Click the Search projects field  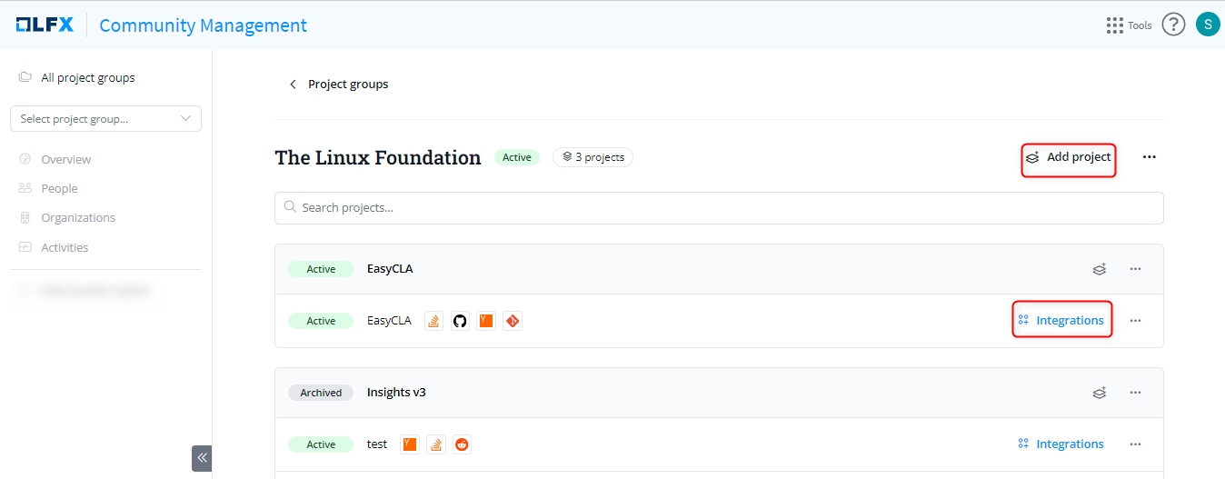point(719,207)
